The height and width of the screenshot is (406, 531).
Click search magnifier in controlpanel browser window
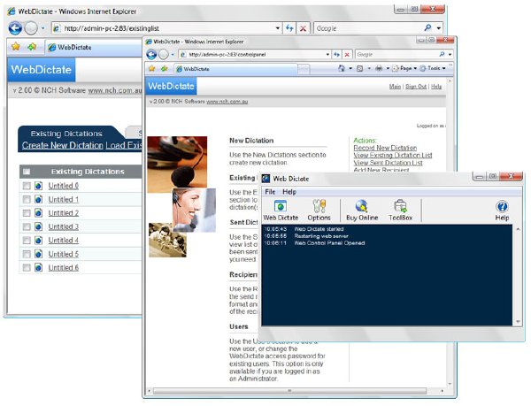(442, 54)
